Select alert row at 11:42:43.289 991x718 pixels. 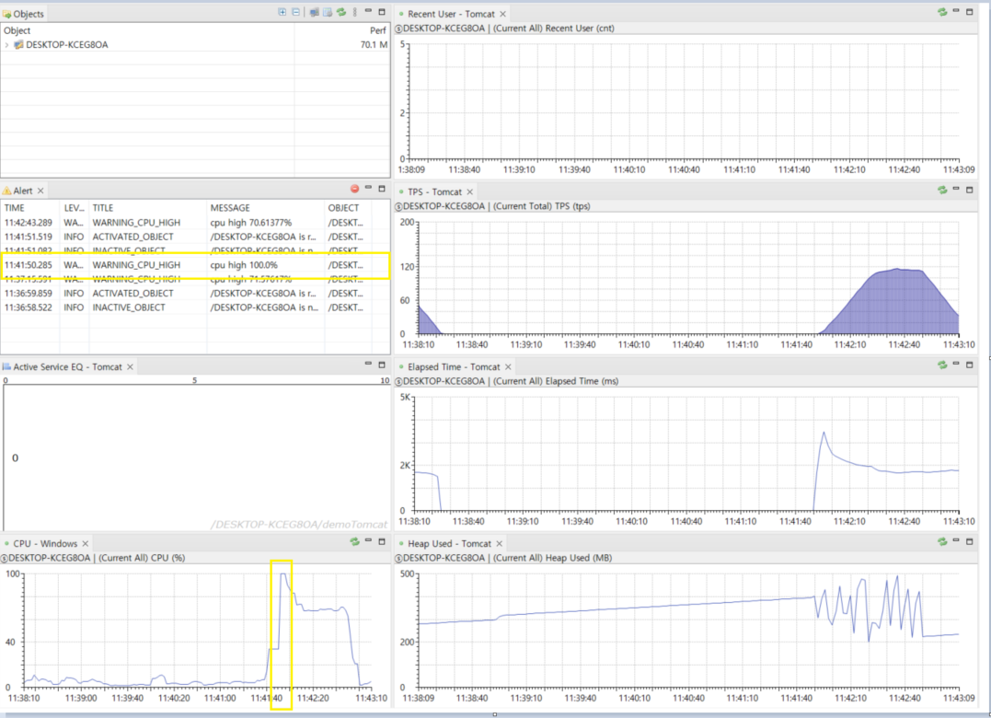click(195, 223)
